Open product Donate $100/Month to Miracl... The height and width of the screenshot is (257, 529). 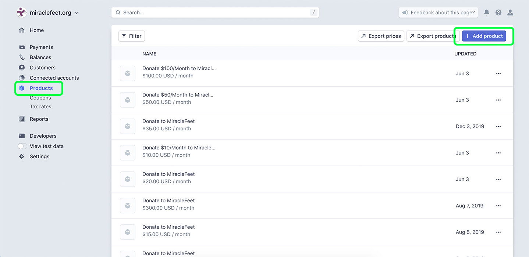tap(179, 68)
